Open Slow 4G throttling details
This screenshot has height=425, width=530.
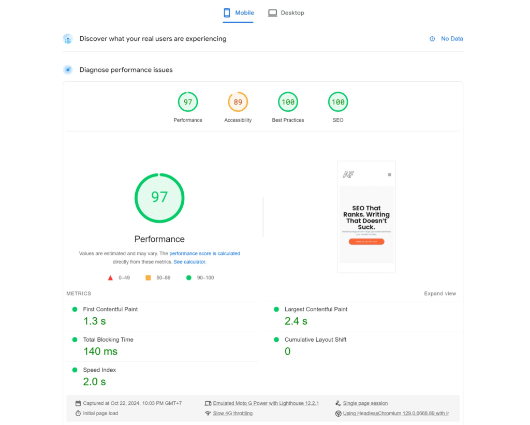tap(232, 414)
